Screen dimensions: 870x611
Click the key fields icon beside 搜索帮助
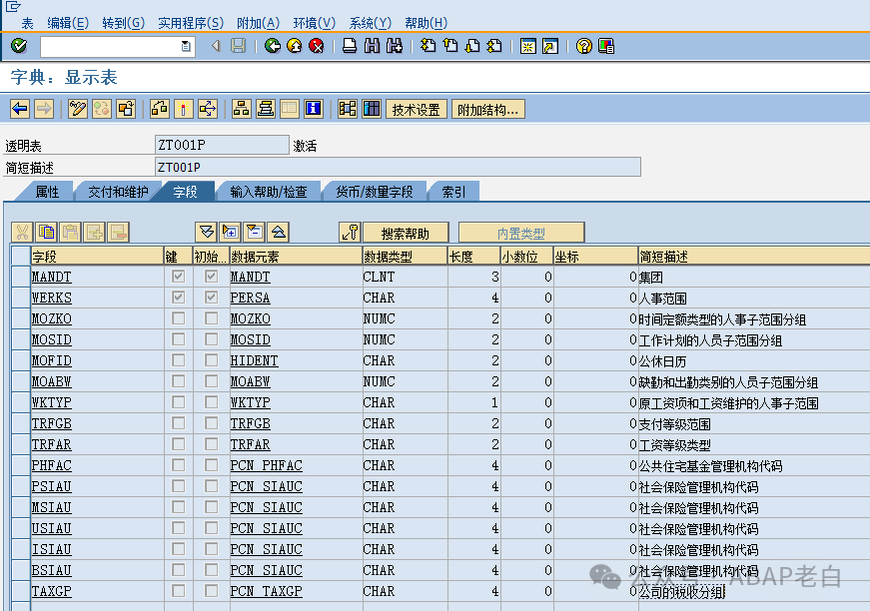click(x=350, y=233)
